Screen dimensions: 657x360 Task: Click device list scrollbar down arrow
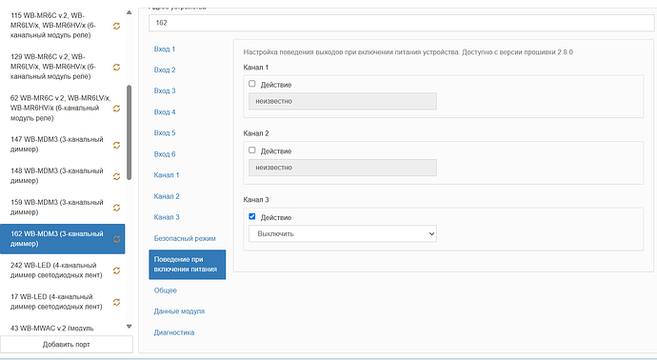click(x=129, y=327)
